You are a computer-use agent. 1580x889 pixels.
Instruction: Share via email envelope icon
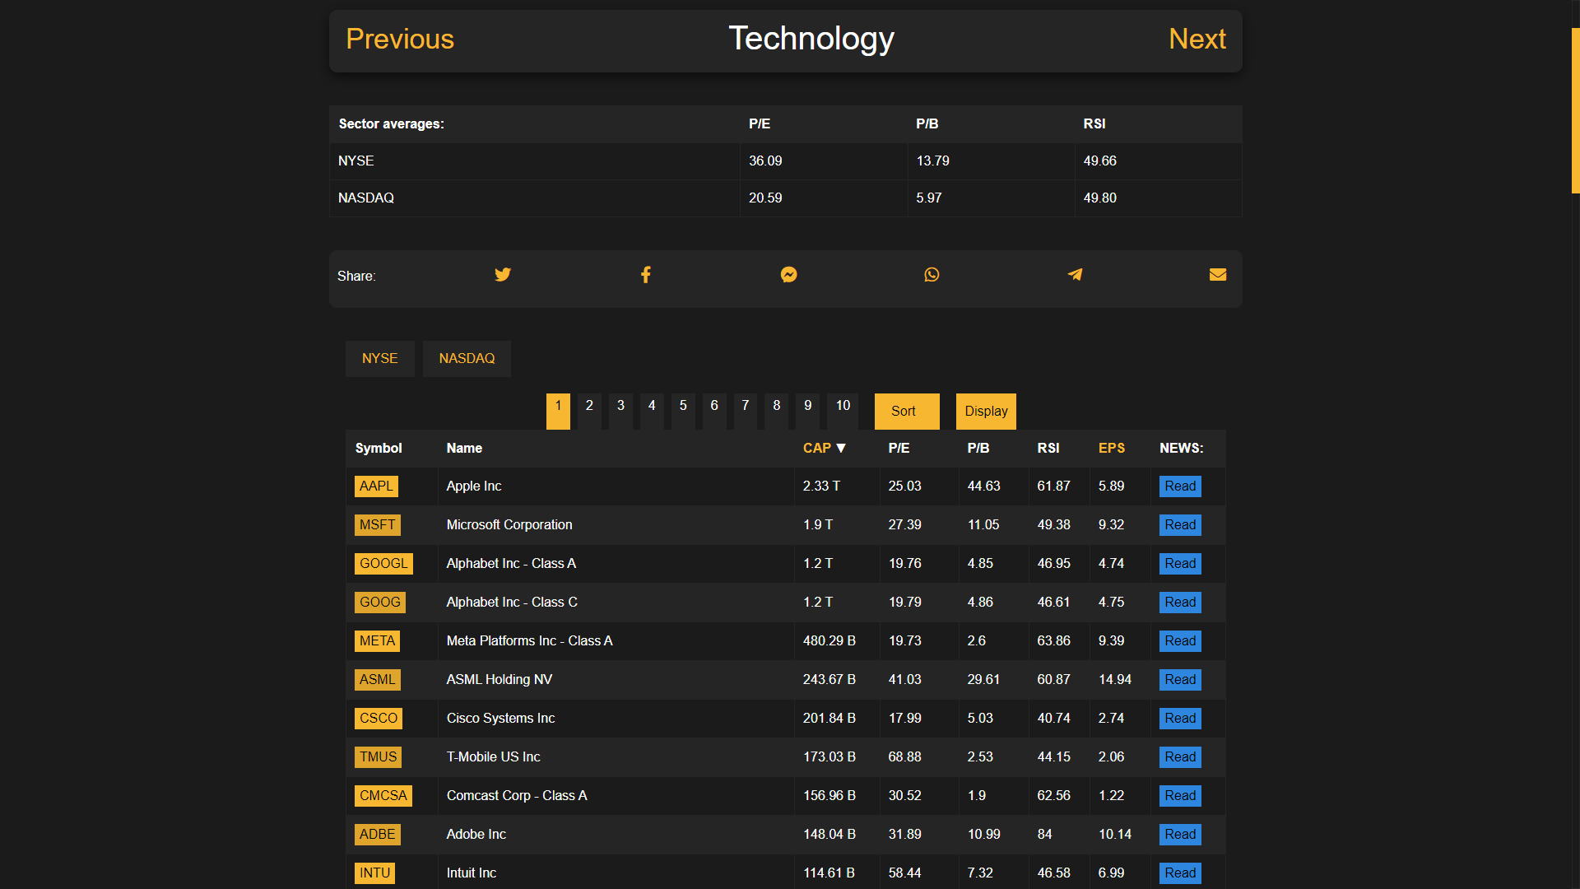[1218, 275]
